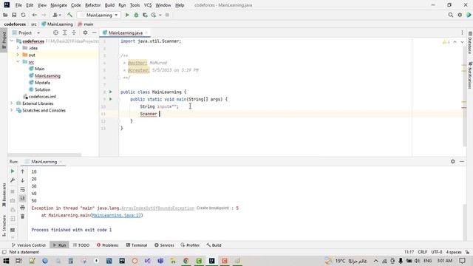The width and height of the screenshot is (473, 266).
Task: Open IDE settings gear in top toolbar
Action: coord(460,15)
